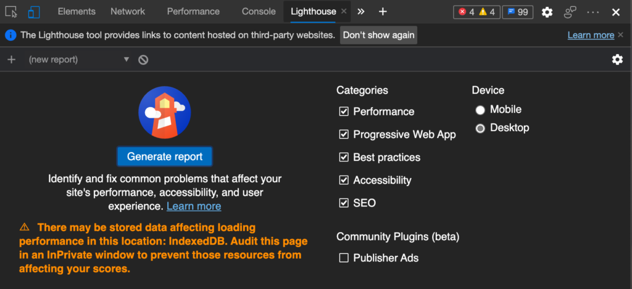This screenshot has width=632, height=289.
Task: Open Learn more link under description
Action: pyautogui.click(x=194, y=206)
